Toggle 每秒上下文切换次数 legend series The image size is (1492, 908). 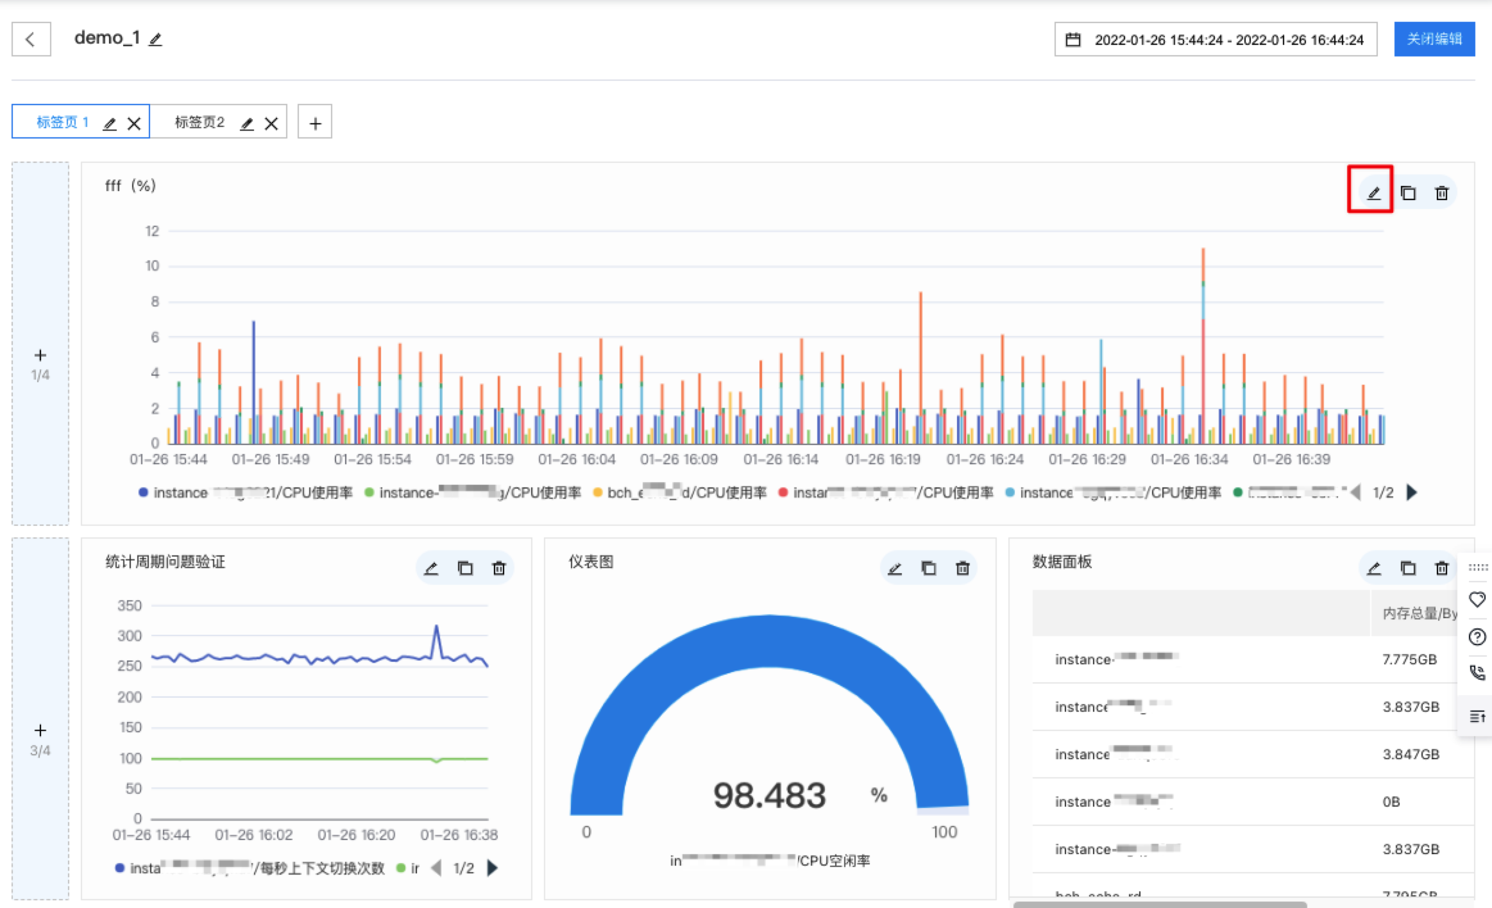click(x=250, y=868)
